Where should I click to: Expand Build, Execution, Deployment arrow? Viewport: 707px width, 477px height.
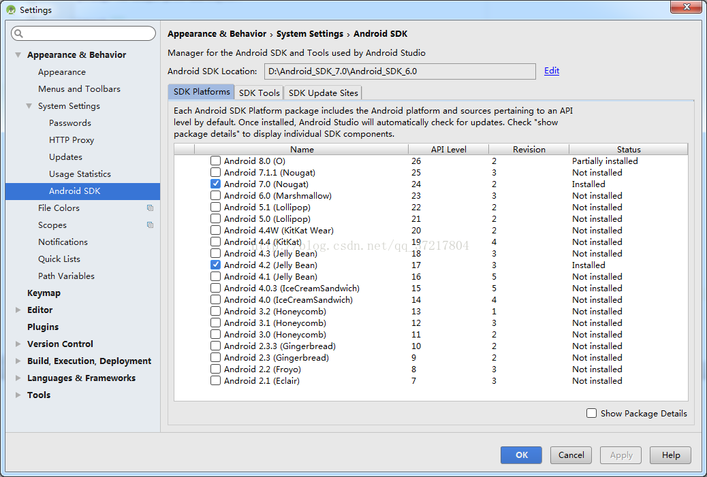pyautogui.click(x=18, y=361)
